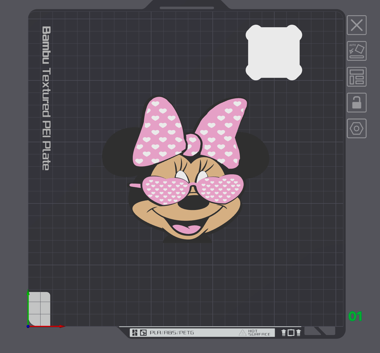Open plate settings via the hexagon icon
The height and width of the screenshot is (353, 380).
(x=357, y=128)
